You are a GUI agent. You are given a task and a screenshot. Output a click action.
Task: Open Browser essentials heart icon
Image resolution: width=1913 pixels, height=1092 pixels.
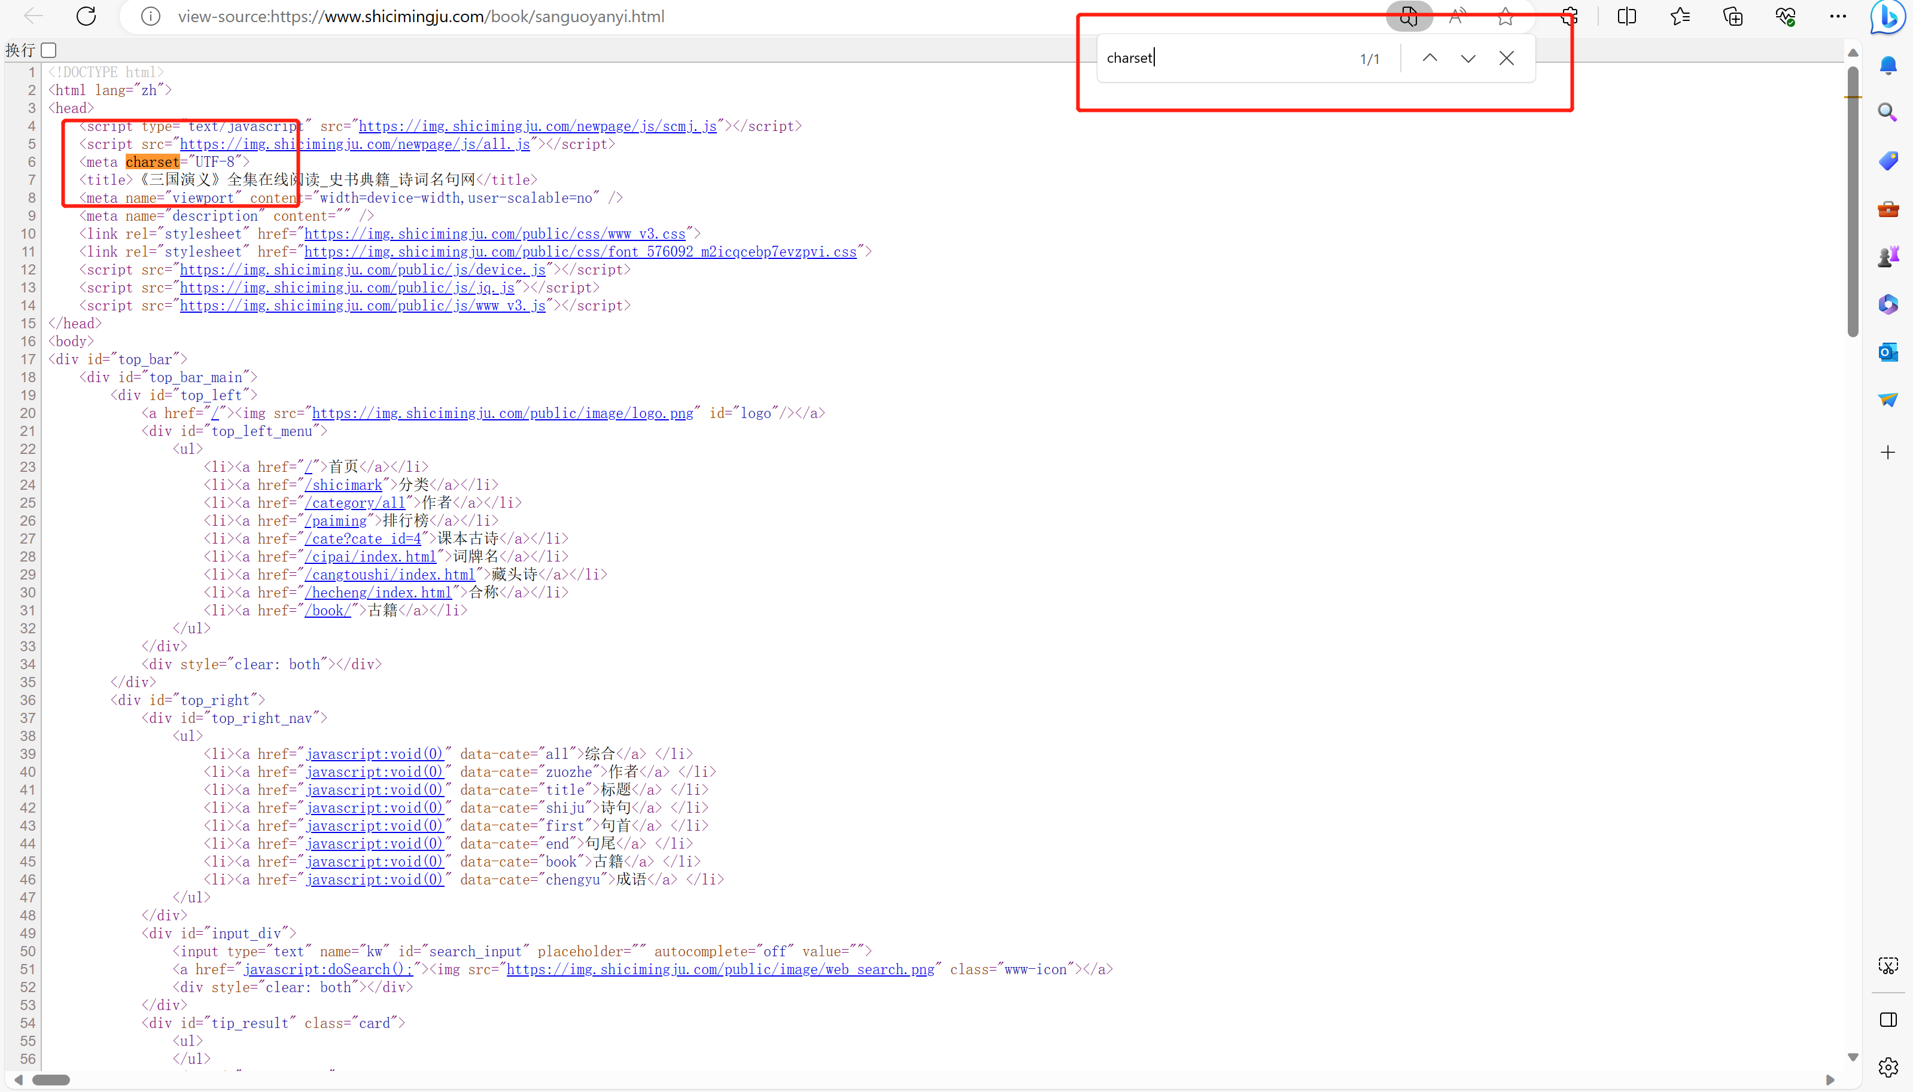pyautogui.click(x=1786, y=16)
